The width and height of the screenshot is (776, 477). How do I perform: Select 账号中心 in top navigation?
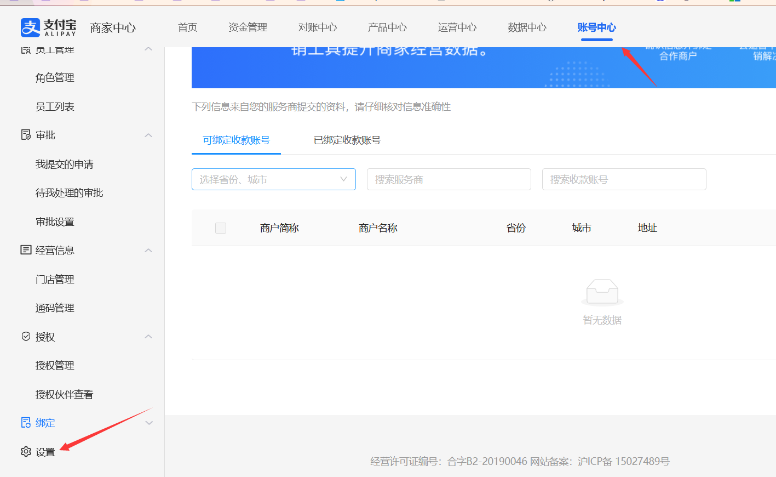(x=597, y=27)
